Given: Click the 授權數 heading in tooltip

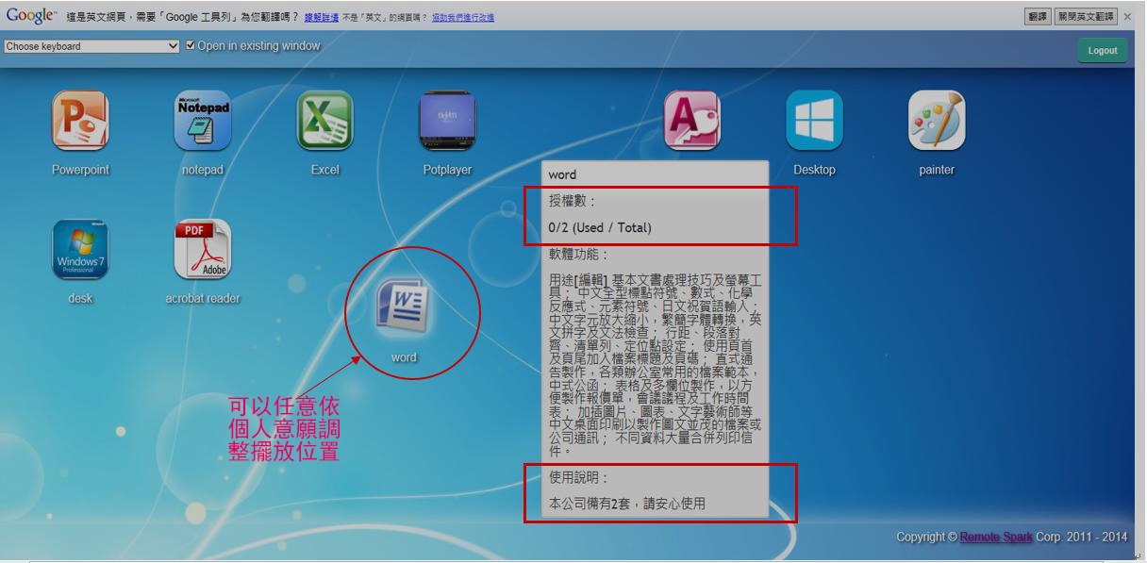Looking at the screenshot, I should coord(573,201).
